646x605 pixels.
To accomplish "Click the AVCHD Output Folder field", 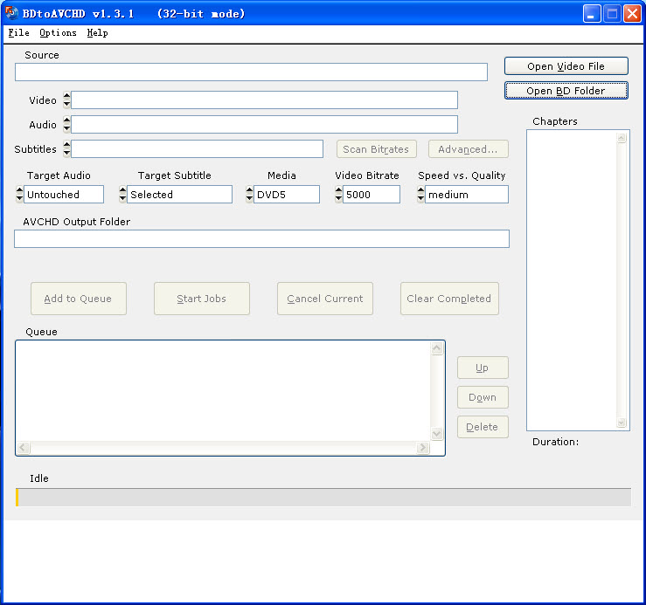I will 261,238.
